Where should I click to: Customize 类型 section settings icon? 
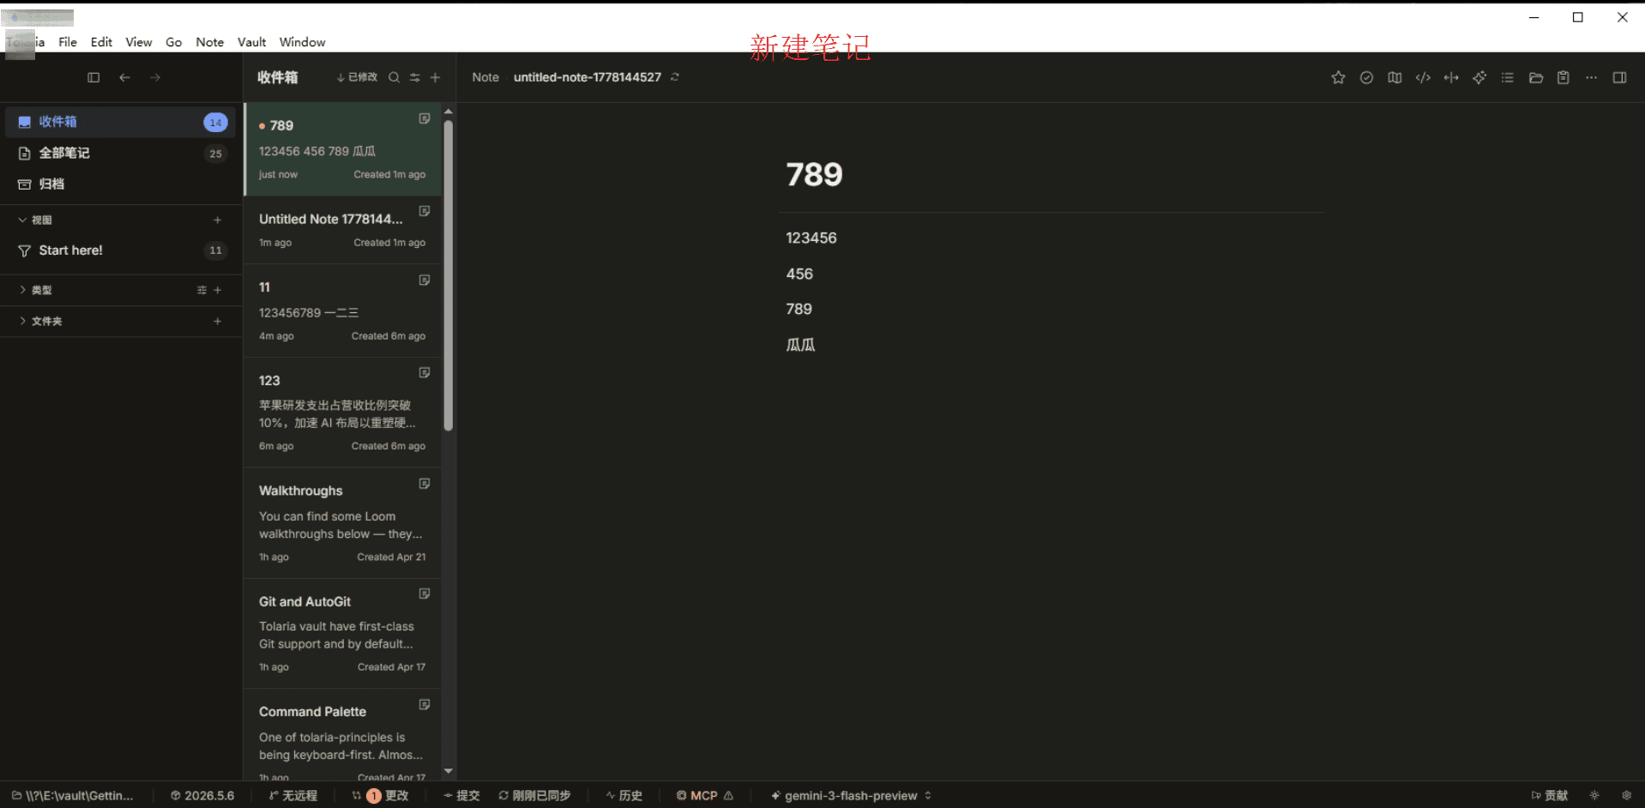(x=202, y=290)
